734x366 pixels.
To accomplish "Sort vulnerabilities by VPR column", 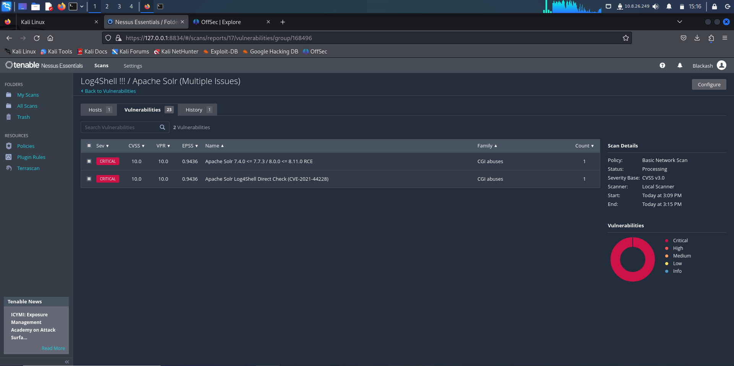I will point(163,146).
